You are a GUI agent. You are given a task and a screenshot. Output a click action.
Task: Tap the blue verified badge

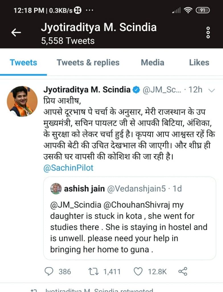[136, 90]
